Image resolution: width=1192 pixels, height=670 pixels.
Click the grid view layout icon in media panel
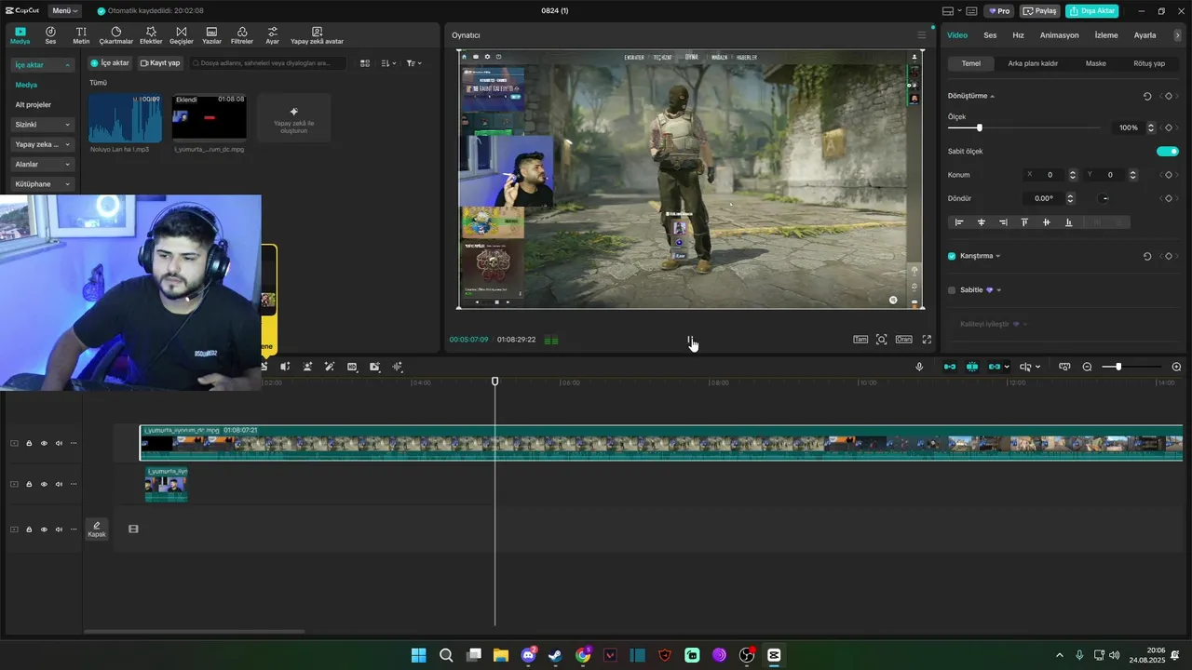coord(365,63)
